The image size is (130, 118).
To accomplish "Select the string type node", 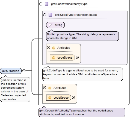I will point(55,25).
